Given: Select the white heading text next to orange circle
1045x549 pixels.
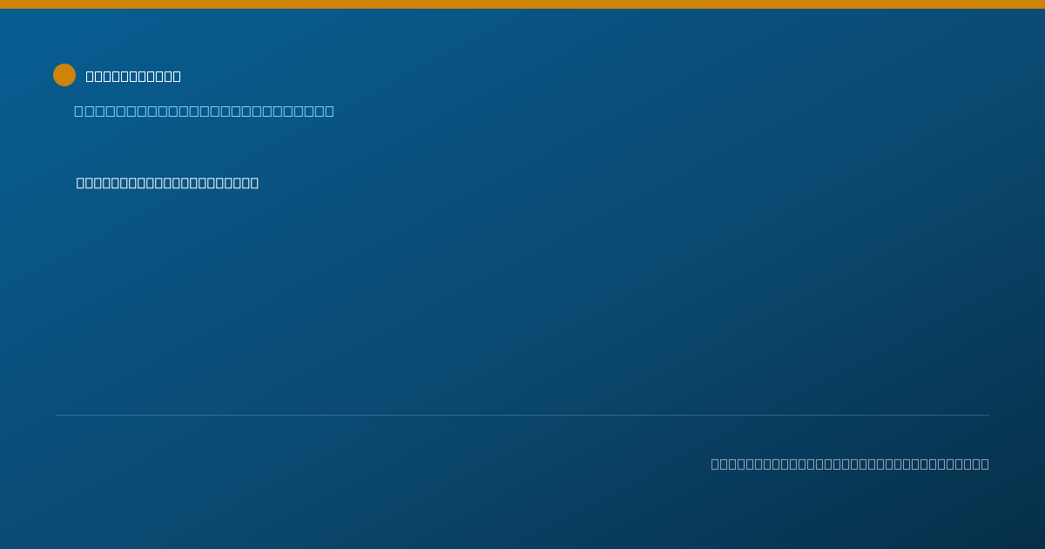Looking at the screenshot, I should pos(133,77).
